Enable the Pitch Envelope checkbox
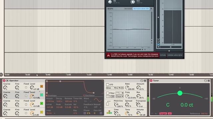Viewport: 213px width, 119px height. [107, 104]
